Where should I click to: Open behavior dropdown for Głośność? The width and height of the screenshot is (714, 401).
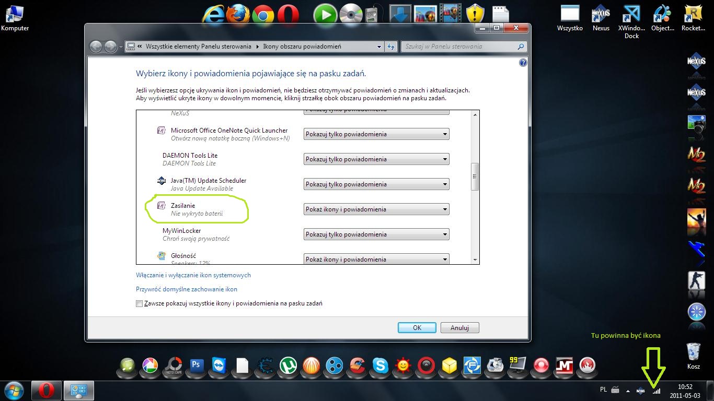pos(376,260)
